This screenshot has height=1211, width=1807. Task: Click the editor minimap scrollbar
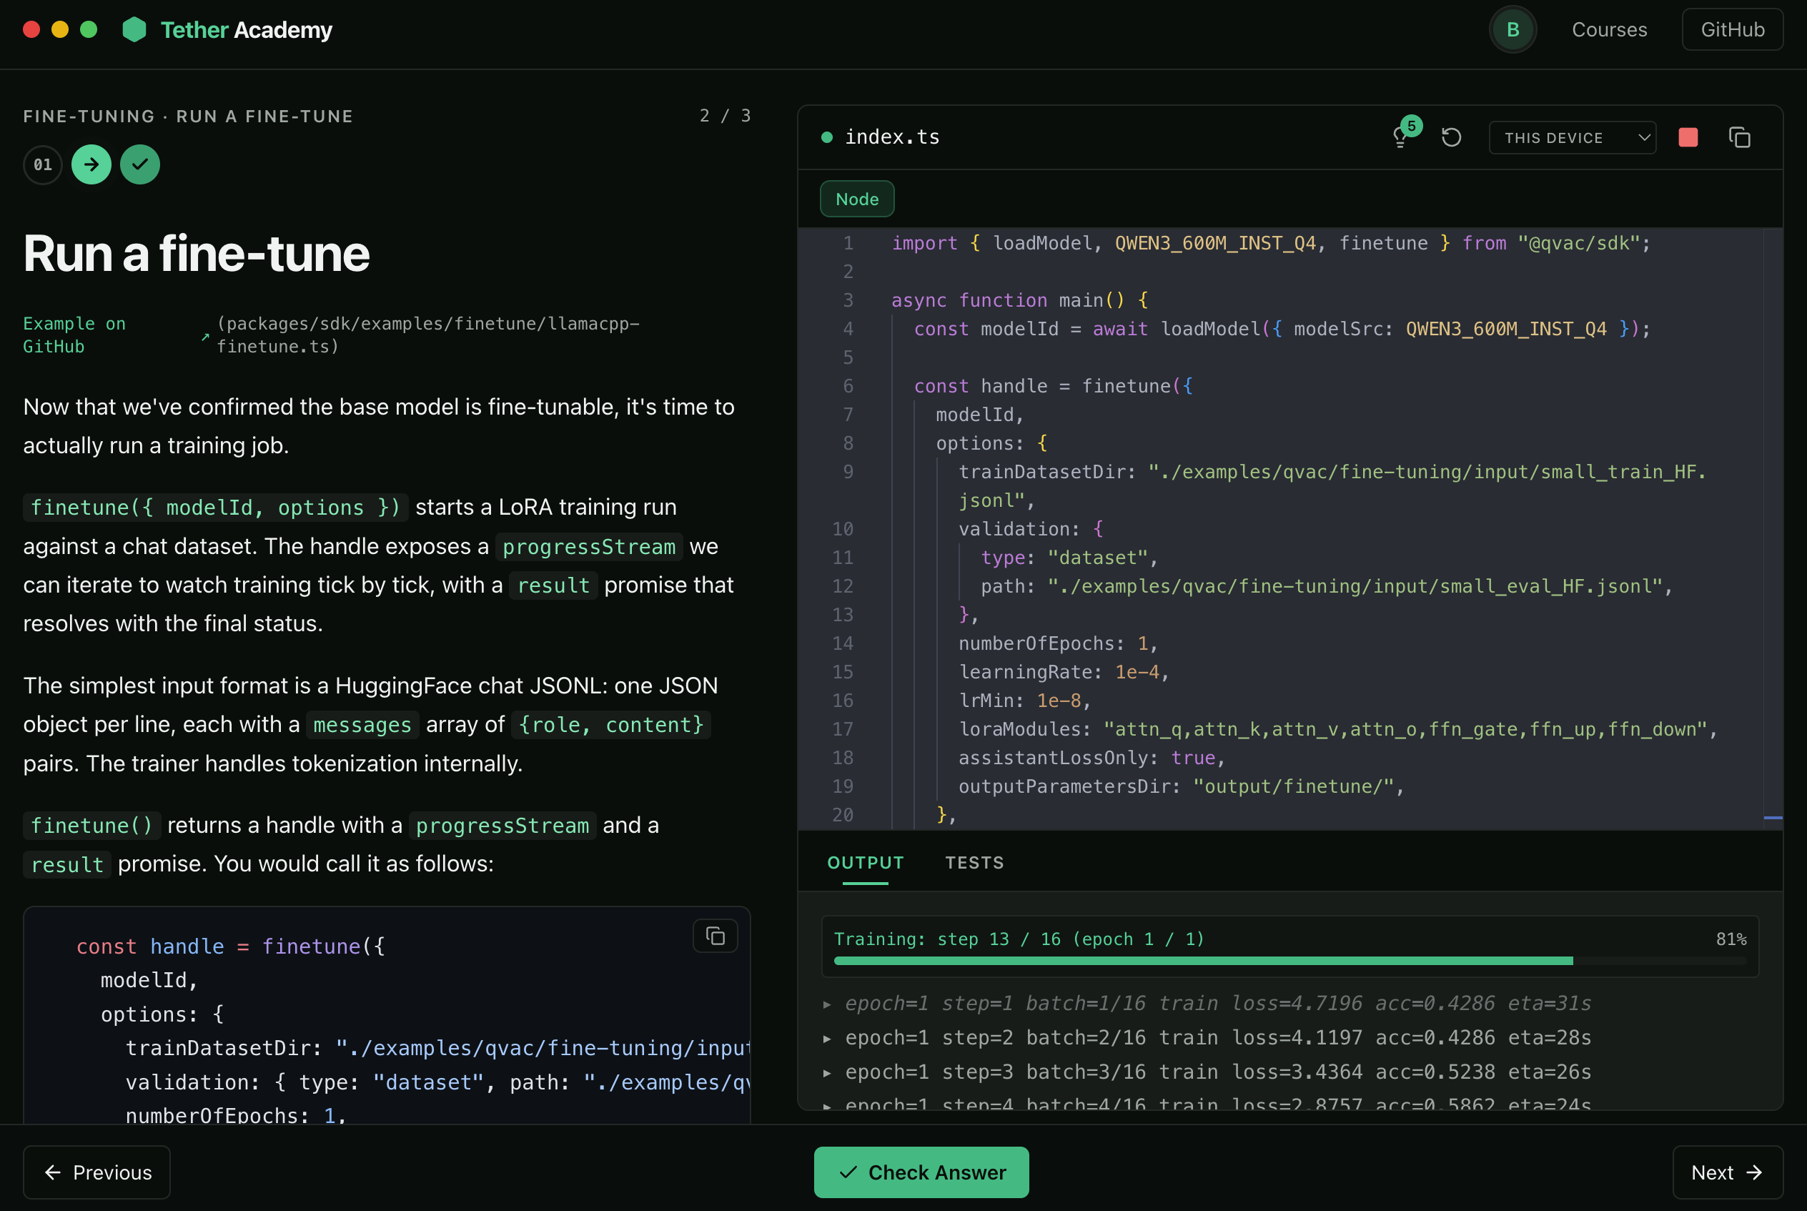coord(1773,529)
